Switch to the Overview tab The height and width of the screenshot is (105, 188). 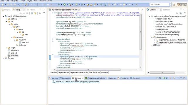(x=53, y=72)
